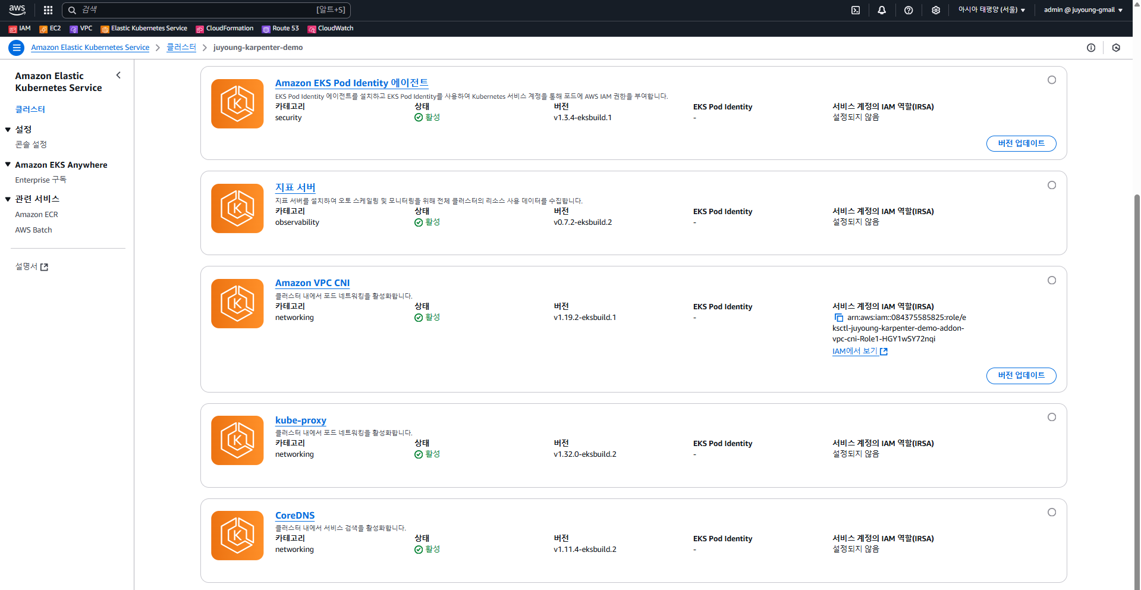Click the Amazon VPC CNI add-on icon
The height and width of the screenshot is (590, 1141).
(x=237, y=303)
